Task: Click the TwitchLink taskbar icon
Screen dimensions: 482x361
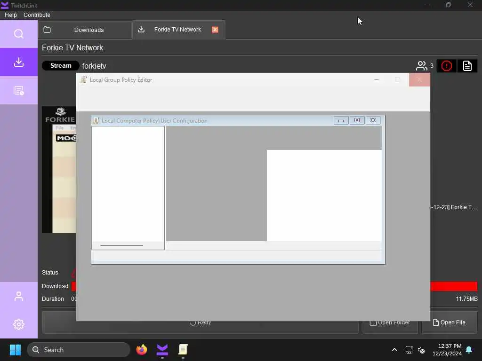Action: tap(162, 350)
